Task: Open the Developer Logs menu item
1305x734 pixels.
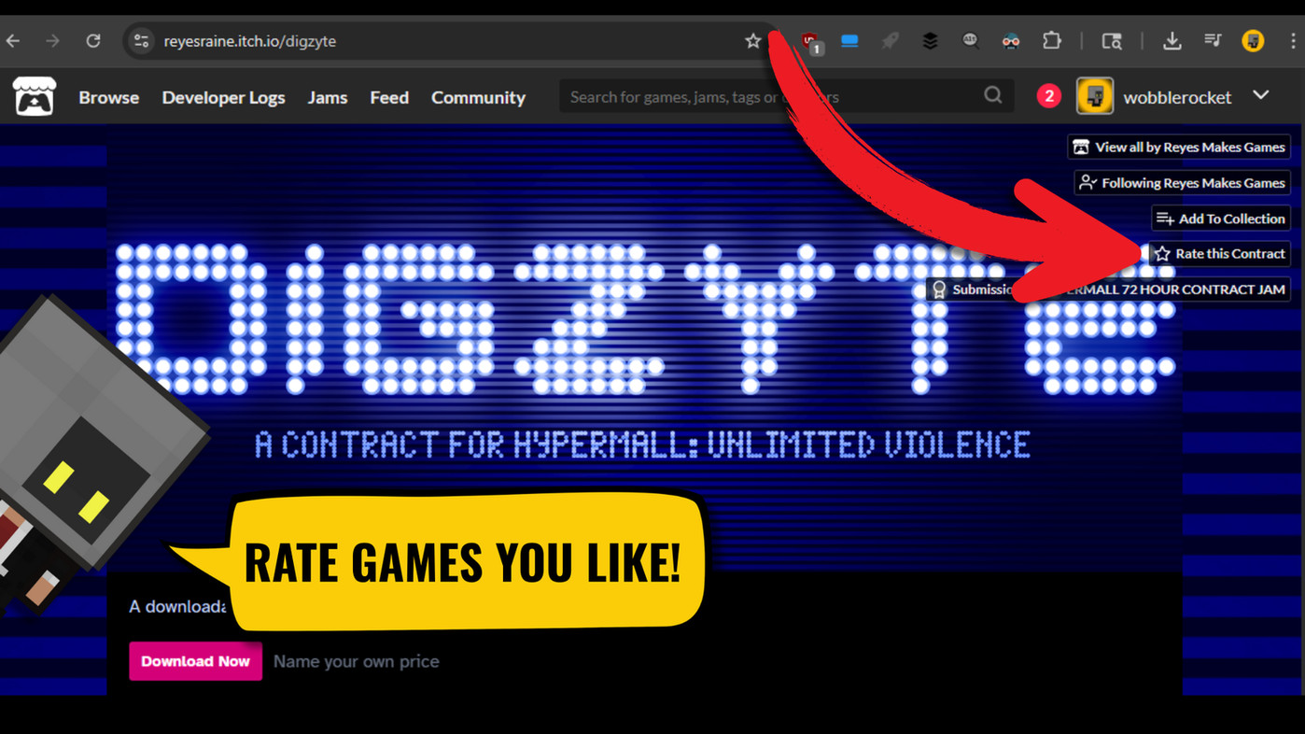Action: pyautogui.click(x=223, y=98)
